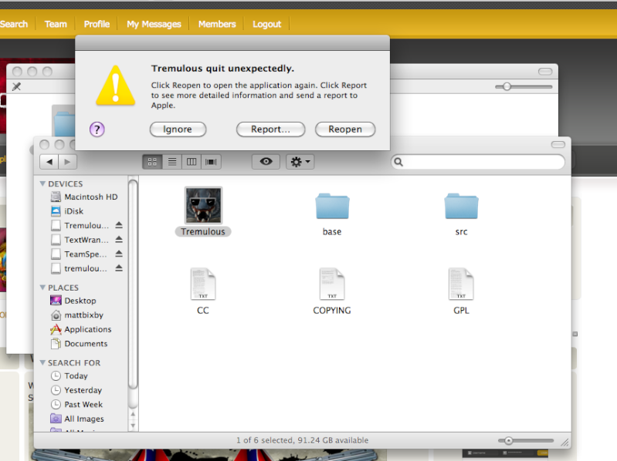Viewport: 617px width, 461px height.
Task: Open Documents in the sidebar
Action: point(79,344)
